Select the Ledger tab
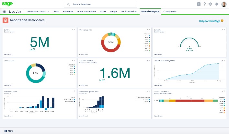 113,12
